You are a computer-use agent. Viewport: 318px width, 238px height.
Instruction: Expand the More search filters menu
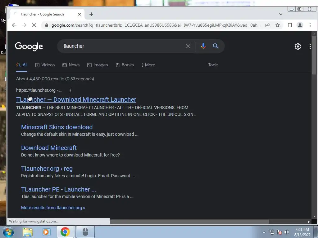(x=148, y=65)
